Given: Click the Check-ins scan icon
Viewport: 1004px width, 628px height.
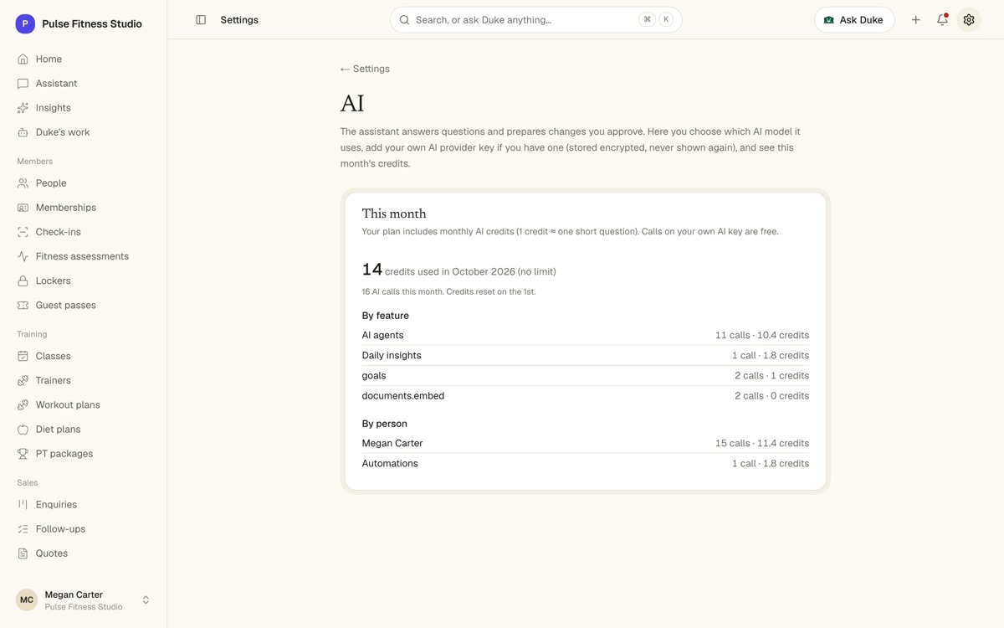Looking at the screenshot, I should point(23,232).
